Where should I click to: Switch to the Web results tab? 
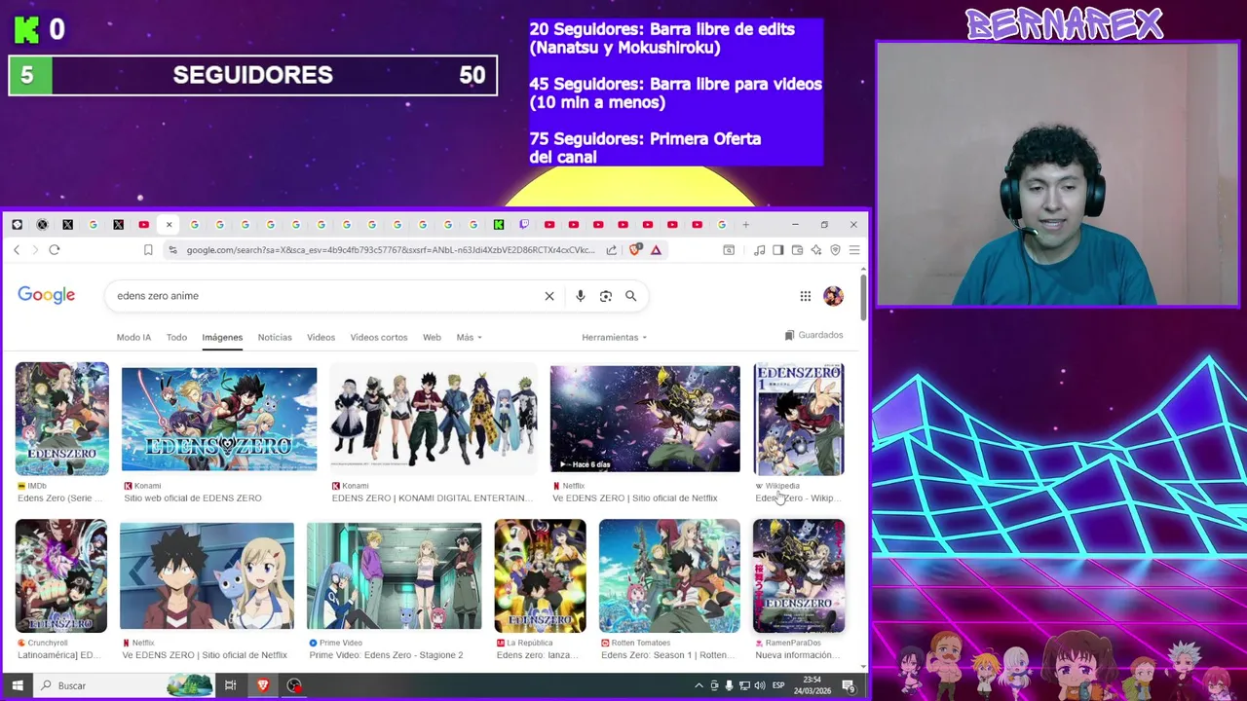(x=432, y=337)
